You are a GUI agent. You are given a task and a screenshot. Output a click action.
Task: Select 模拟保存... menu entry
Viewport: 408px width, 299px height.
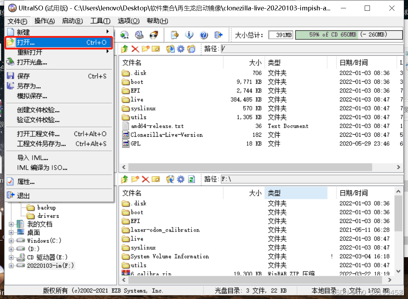pyautogui.click(x=59, y=96)
